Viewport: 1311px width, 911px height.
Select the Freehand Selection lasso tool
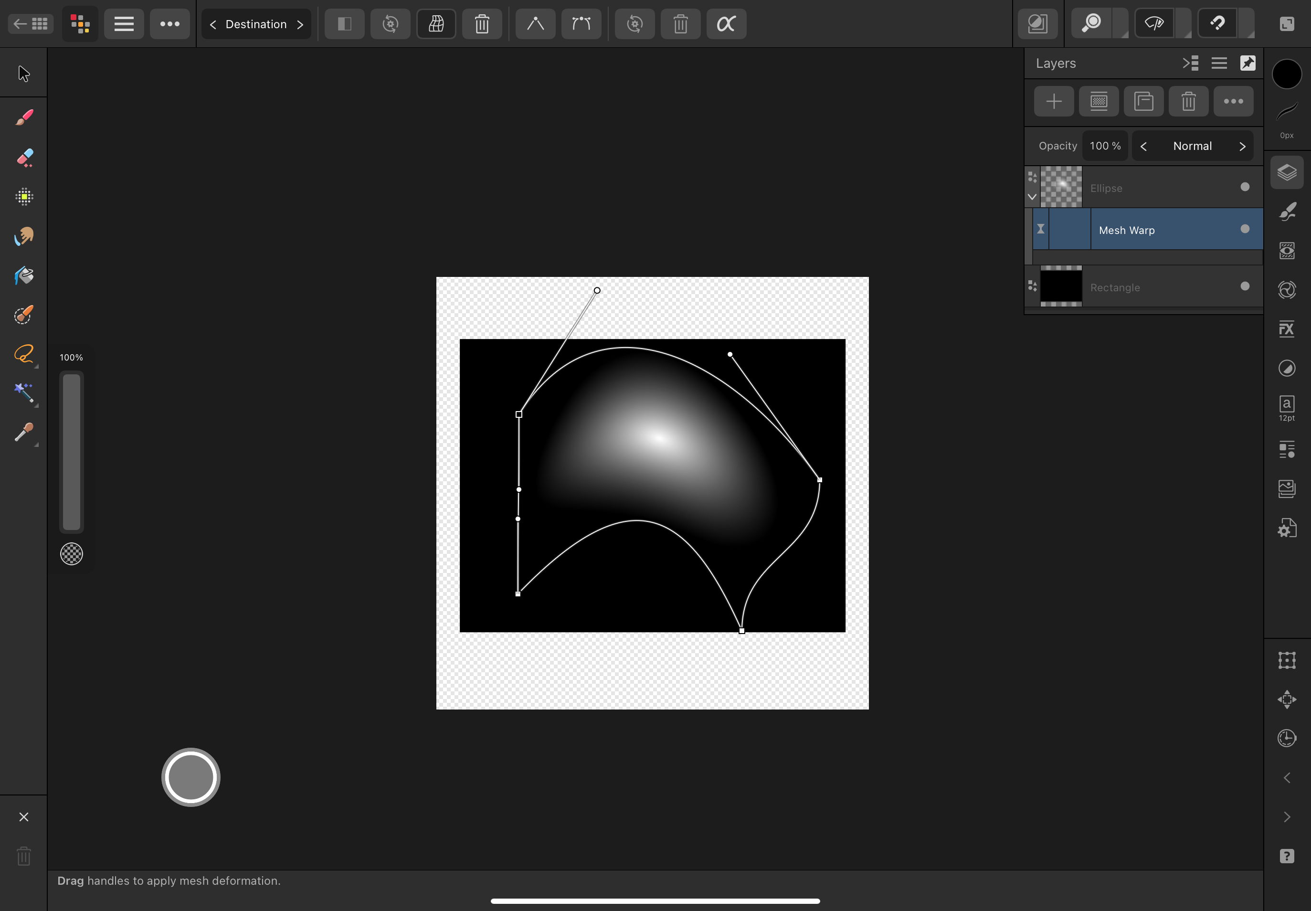[23, 354]
